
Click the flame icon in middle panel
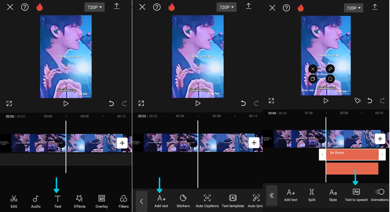click(x=171, y=7)
